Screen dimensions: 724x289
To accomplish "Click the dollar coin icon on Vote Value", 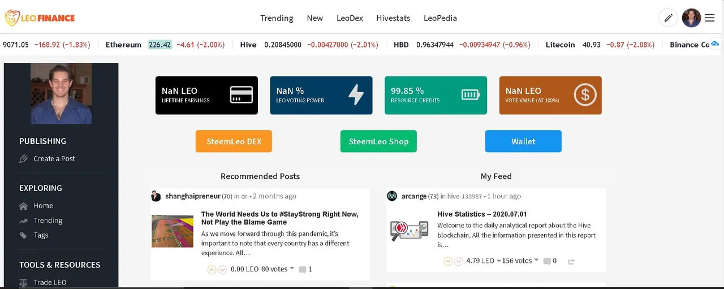I will pos(585,94).
